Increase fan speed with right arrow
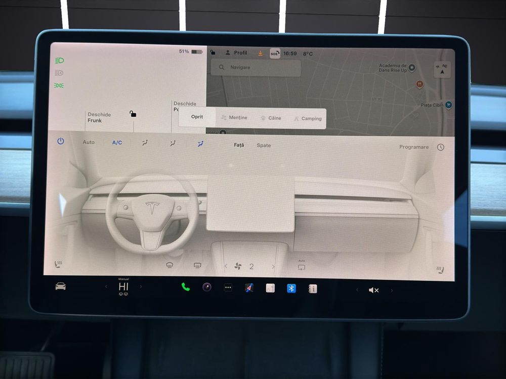Image resolution: width=506 pixels, height=379 pixels. pos(273,266)
